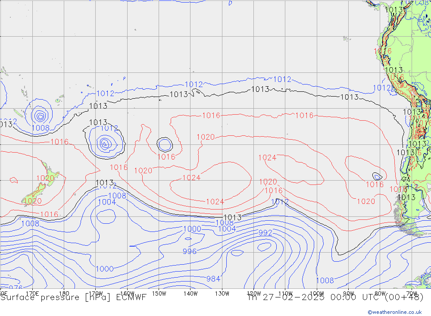This screenshot has height=316, width=431.
Task: Select the 150W longitude label
Action: coord(159,294)
